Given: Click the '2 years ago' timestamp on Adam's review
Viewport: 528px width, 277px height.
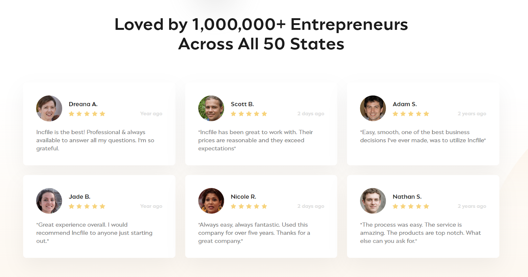Looking at the screenshot, I should pos(472,114).
